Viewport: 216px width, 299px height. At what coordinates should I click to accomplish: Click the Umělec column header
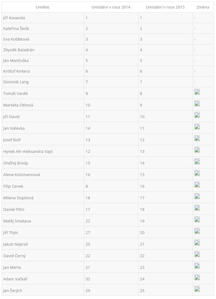pyautogui.click(x=43, y=7)
